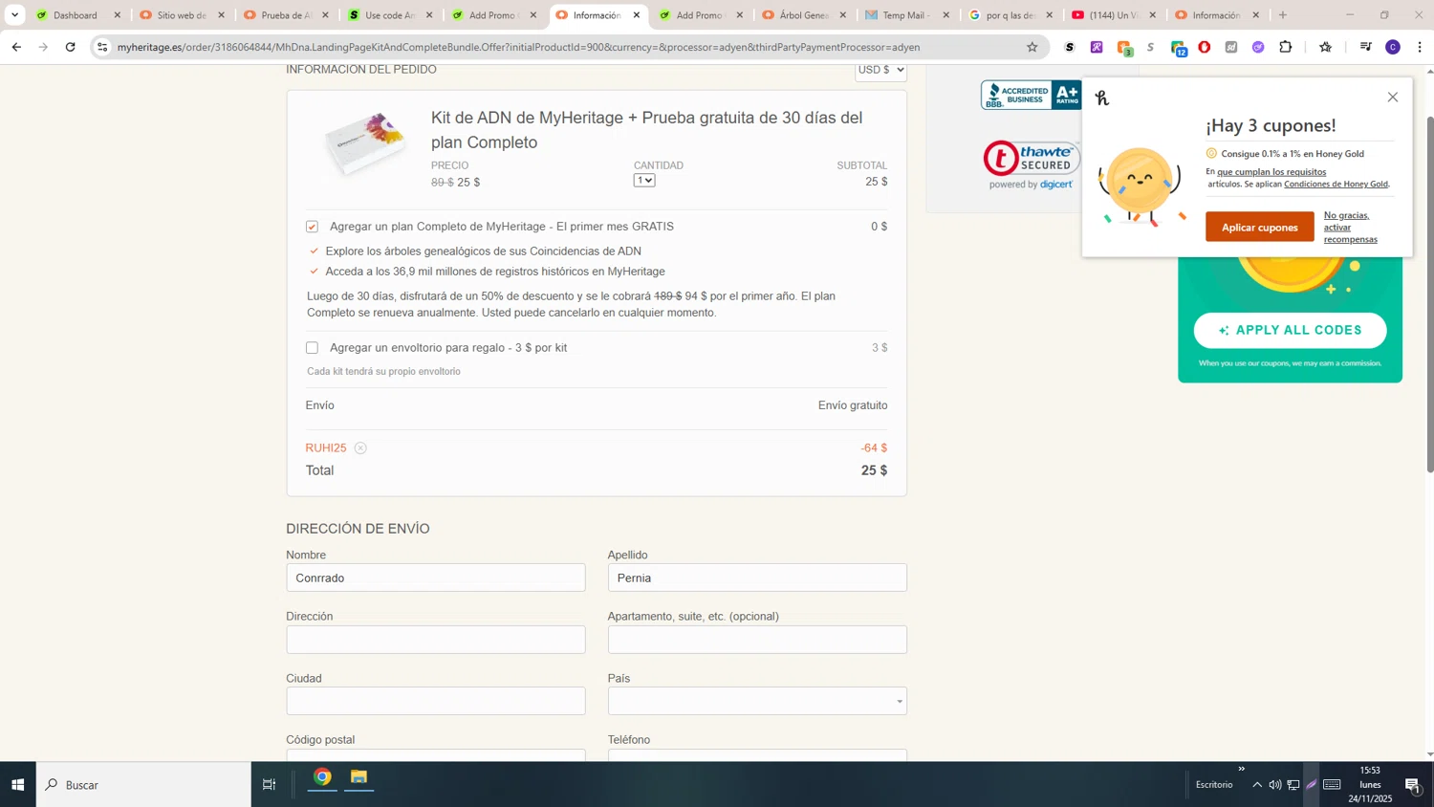This screenshot has width=1434, height=807.
Task: Open bookmarks star list icon
Action: [x=1325, y=47]
